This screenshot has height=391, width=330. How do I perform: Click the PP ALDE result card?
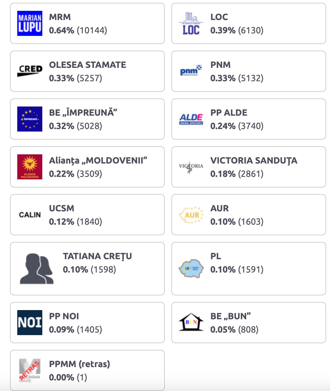pyautogui.click(x=249, y=119)
